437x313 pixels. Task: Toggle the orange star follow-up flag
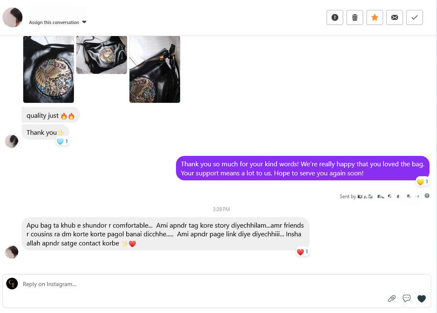[x=375, y=17]
